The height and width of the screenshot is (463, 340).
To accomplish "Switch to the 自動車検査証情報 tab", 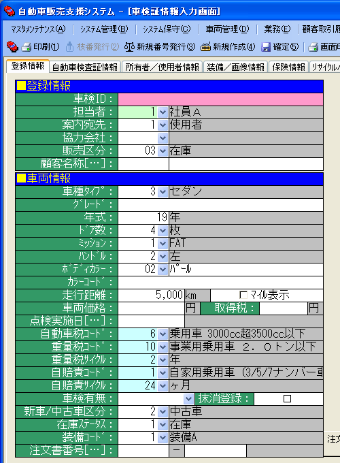I will click(x=85, y=67).
